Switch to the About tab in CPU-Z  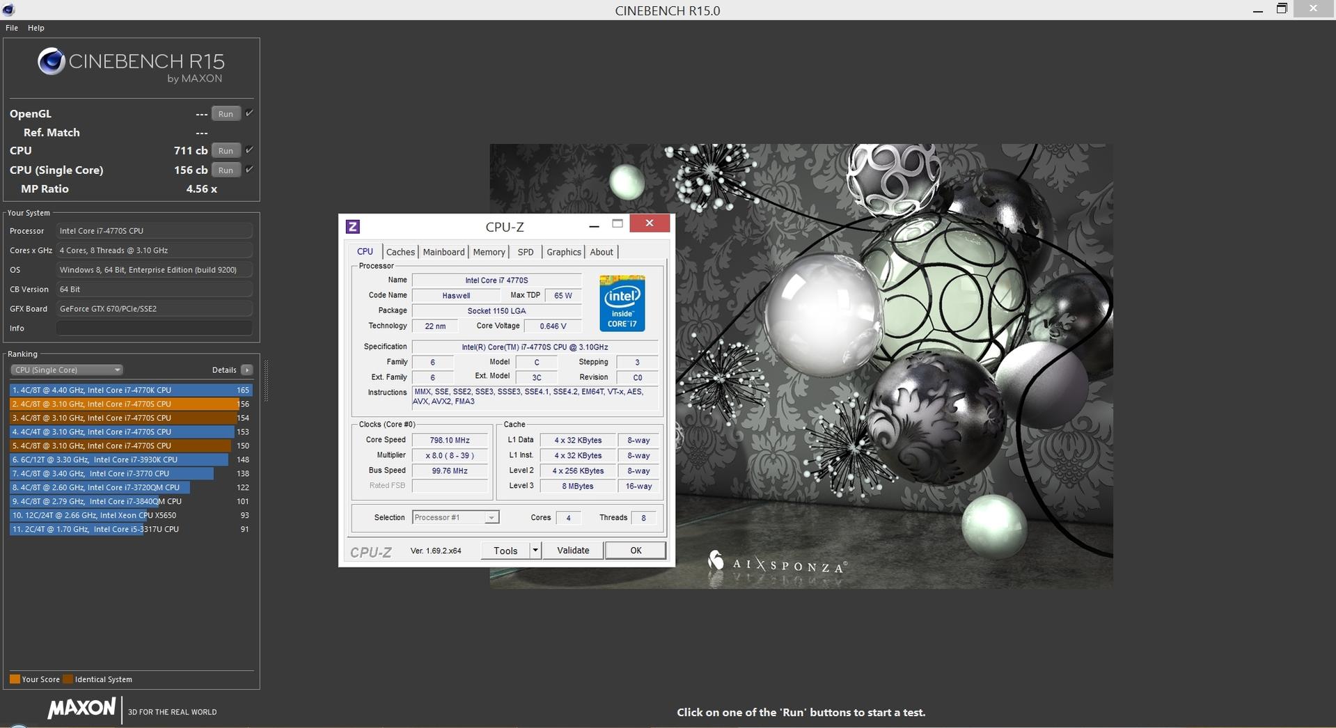coord(602,252)
